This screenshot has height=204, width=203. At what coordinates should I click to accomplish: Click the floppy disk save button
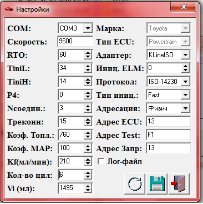pyautogui.click(x=157, y=184)
